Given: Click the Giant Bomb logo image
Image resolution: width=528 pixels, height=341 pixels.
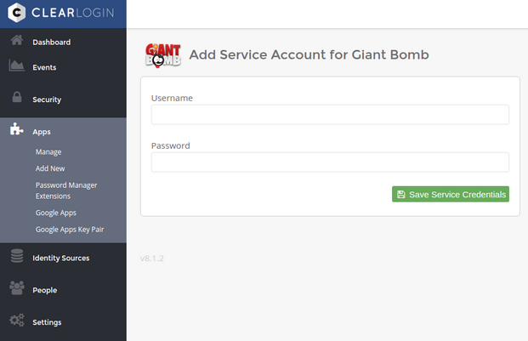Looking at the screenshot, I should [163, 55].
